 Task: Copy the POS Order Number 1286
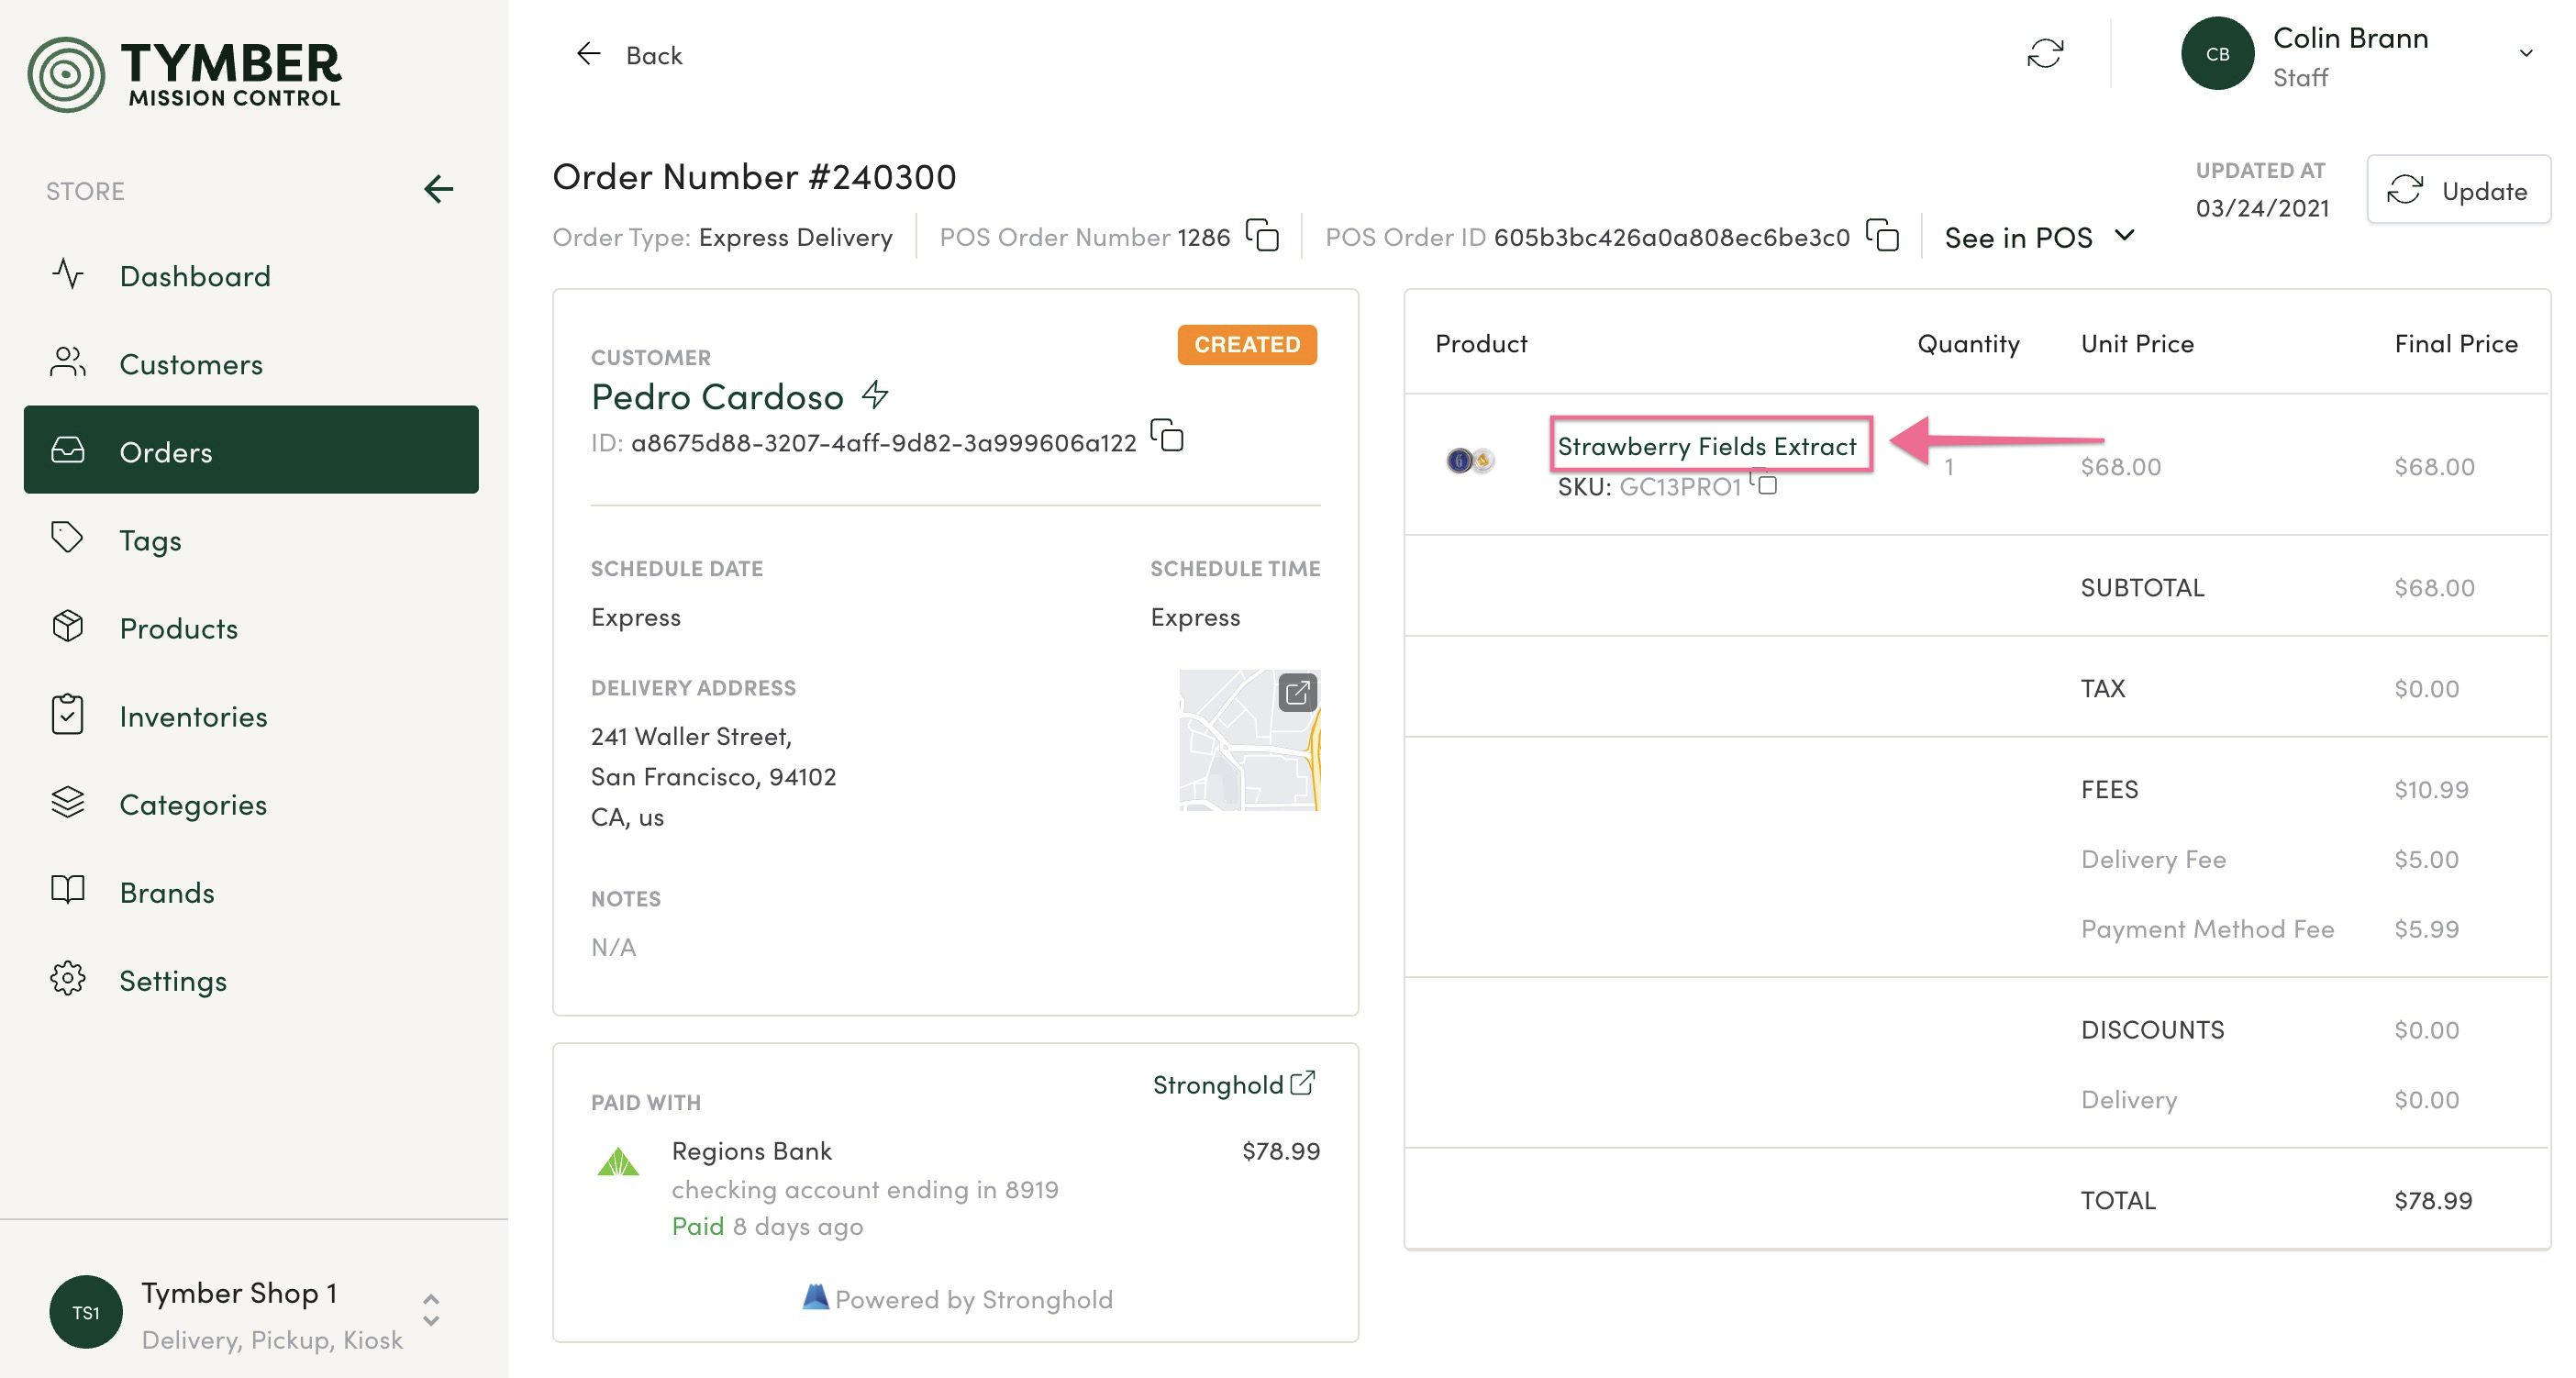(x=1263, y=235)
